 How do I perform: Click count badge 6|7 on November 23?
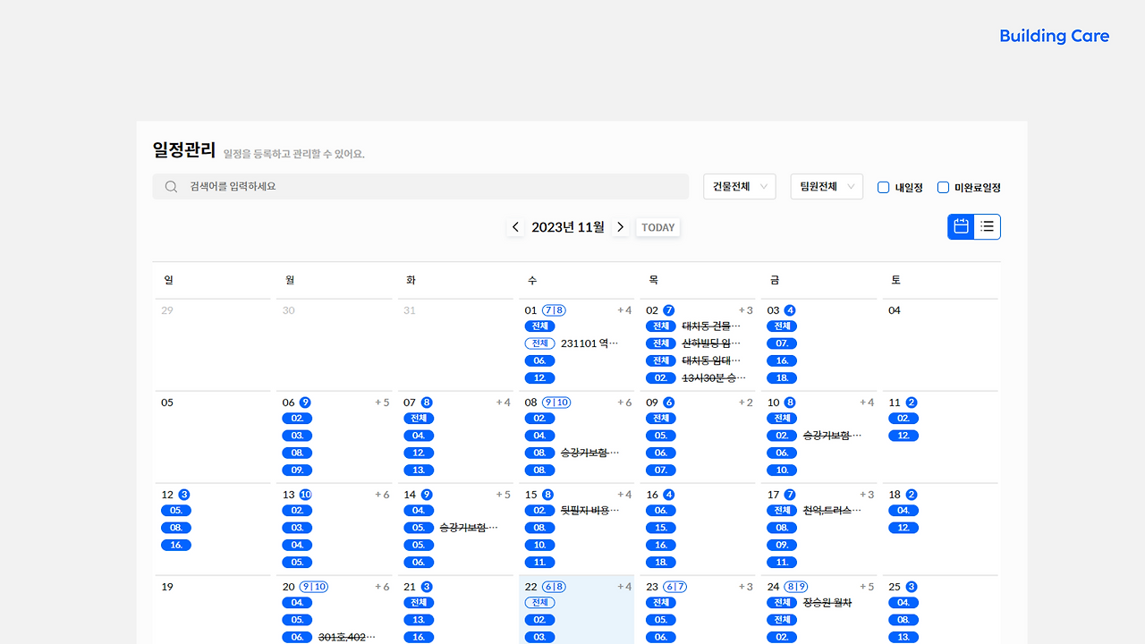tap(675, 587)
